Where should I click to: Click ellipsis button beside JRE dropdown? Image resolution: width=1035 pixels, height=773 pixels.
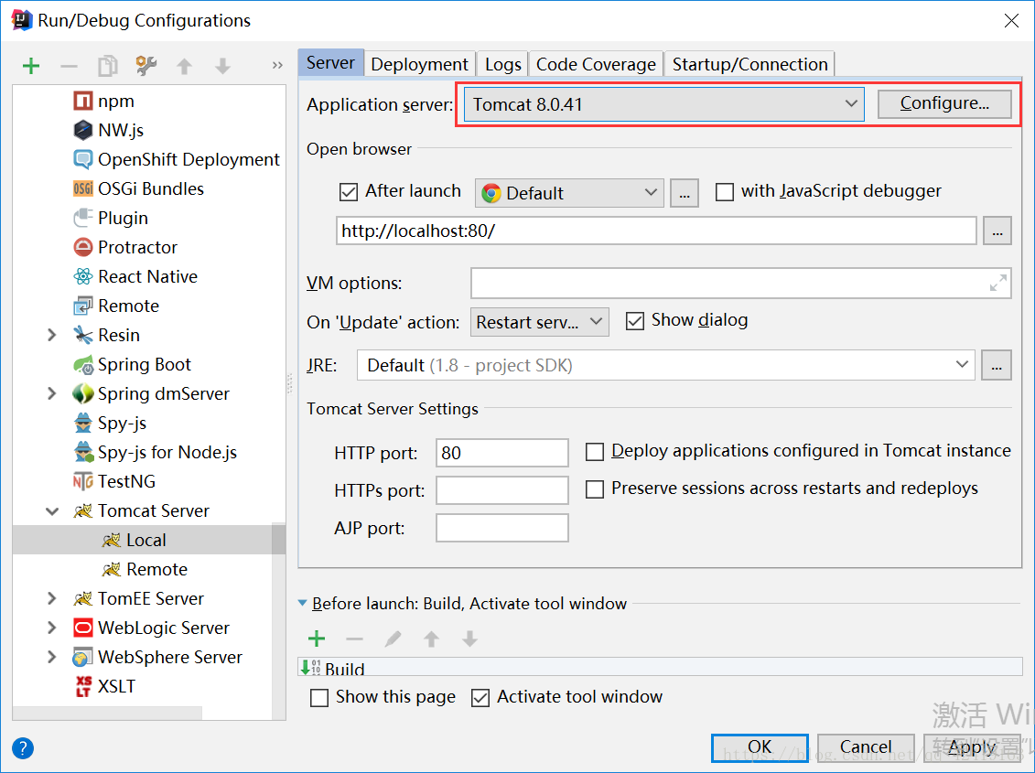click(x=997, y=365)
